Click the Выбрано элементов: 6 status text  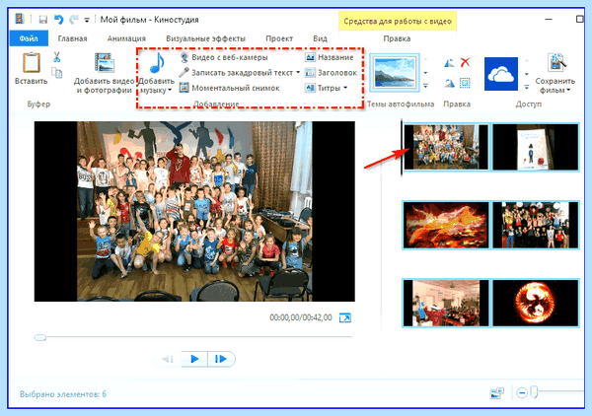(63, 394)
